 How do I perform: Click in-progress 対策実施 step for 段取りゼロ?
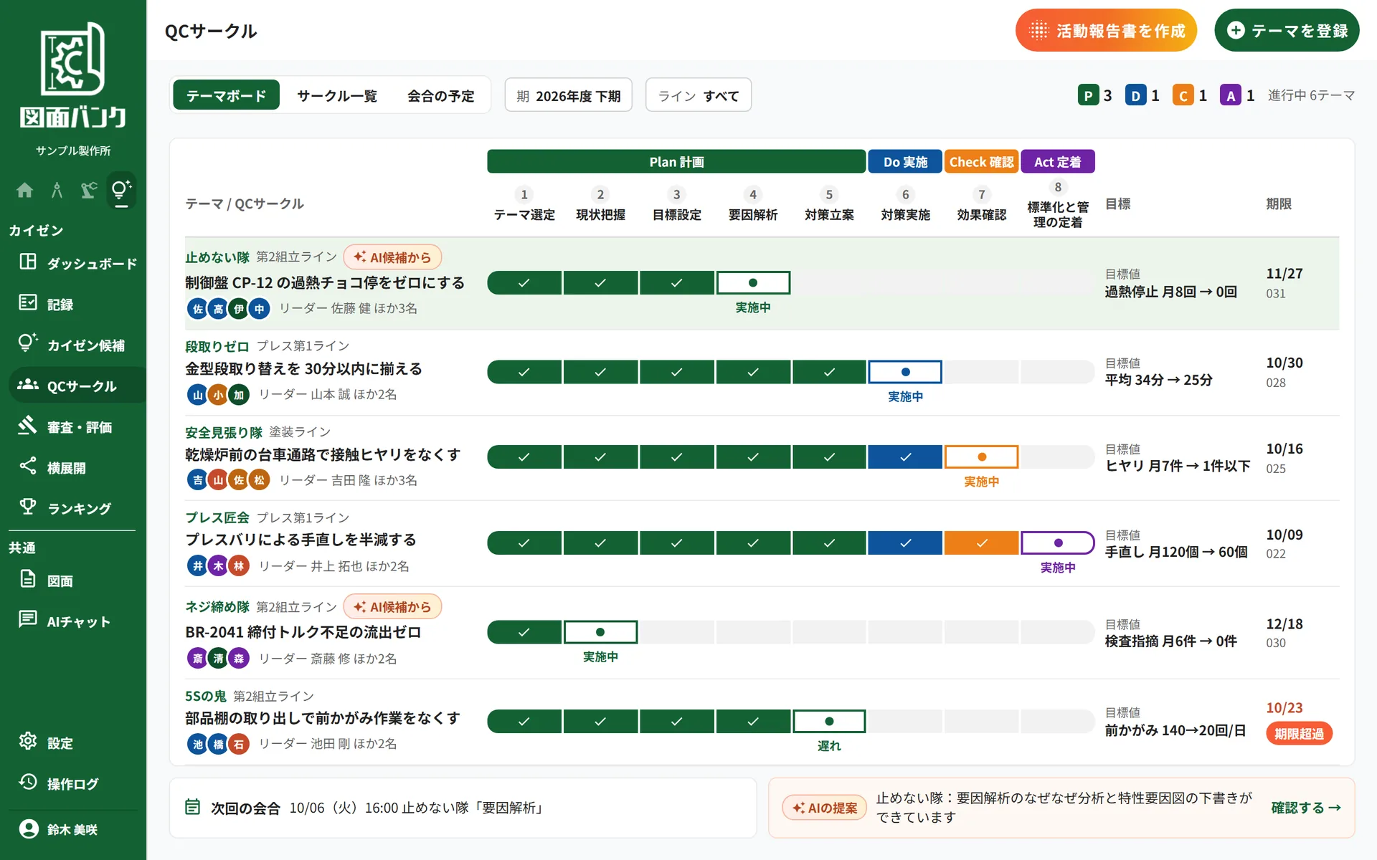pyautogui.click(x=905, y=372)
